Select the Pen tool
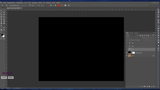The height and width of the screenshot is (90, 160). pos(1,25)
